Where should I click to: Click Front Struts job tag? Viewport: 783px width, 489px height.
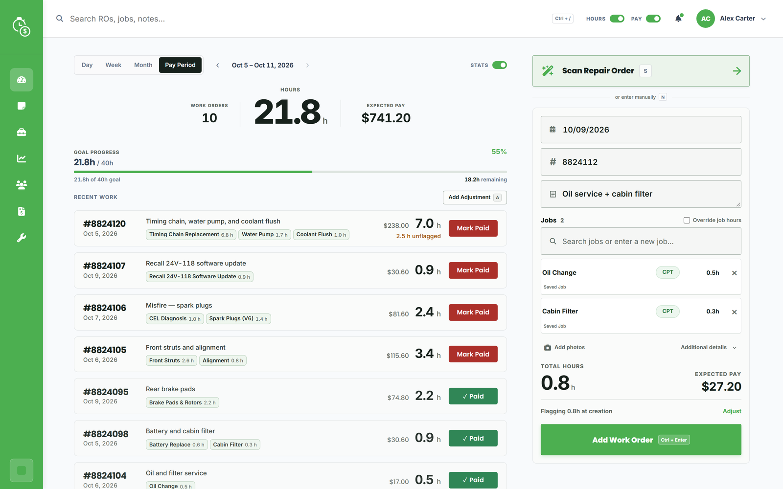(x=171, y=361)
